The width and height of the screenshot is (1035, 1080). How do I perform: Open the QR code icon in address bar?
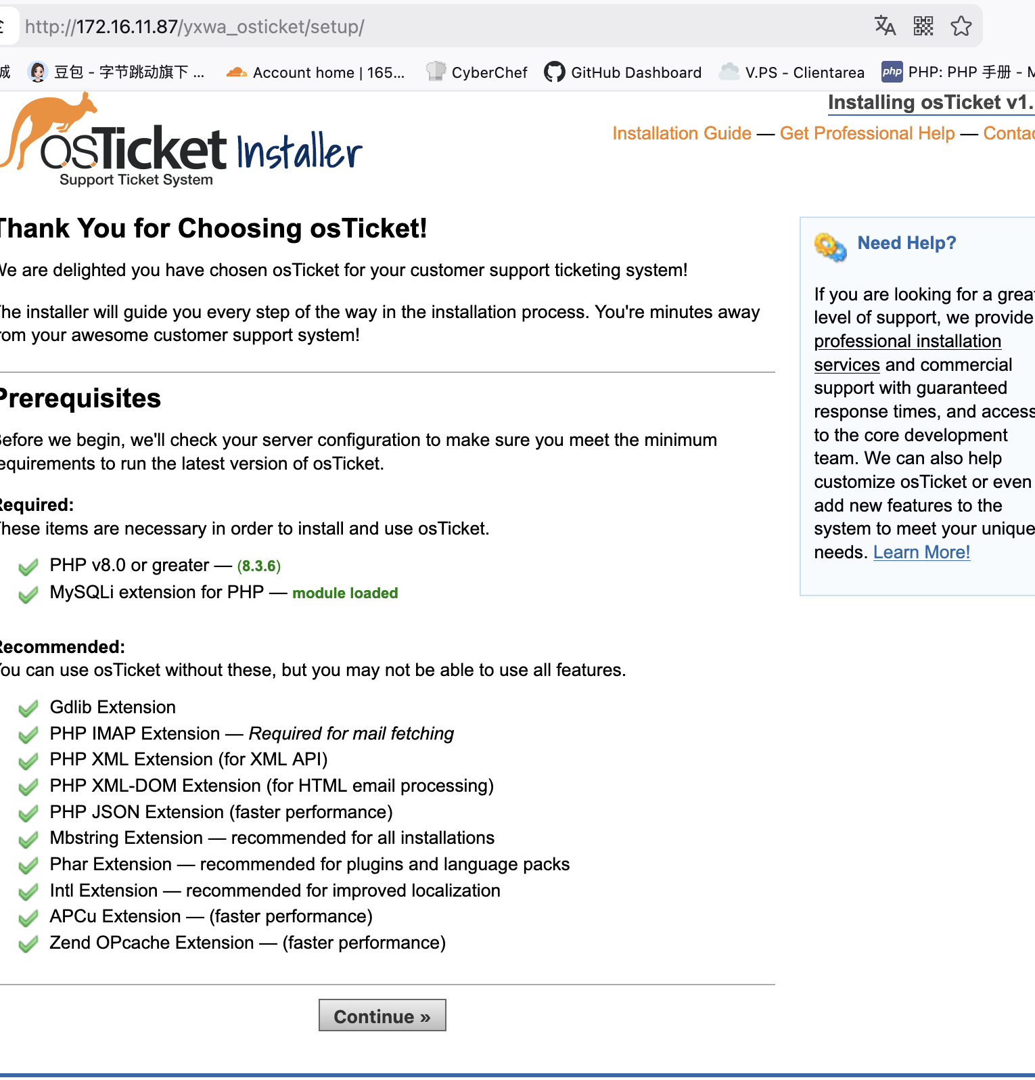click(x=923, y=26)
